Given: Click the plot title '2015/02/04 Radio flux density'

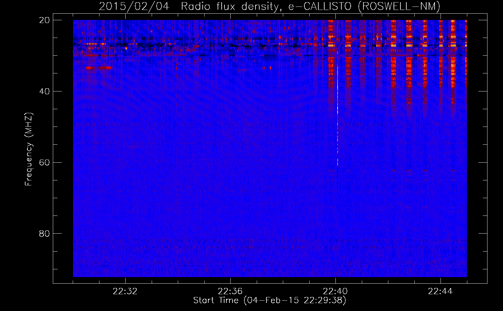Looking at the screenshot, I should [x=270, y=6].
